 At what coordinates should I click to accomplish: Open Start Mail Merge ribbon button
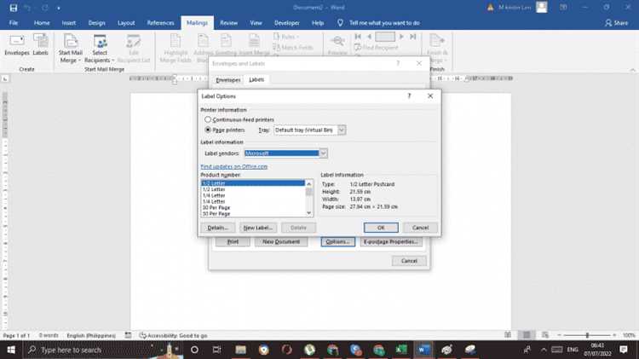click(x=70, y=49)
